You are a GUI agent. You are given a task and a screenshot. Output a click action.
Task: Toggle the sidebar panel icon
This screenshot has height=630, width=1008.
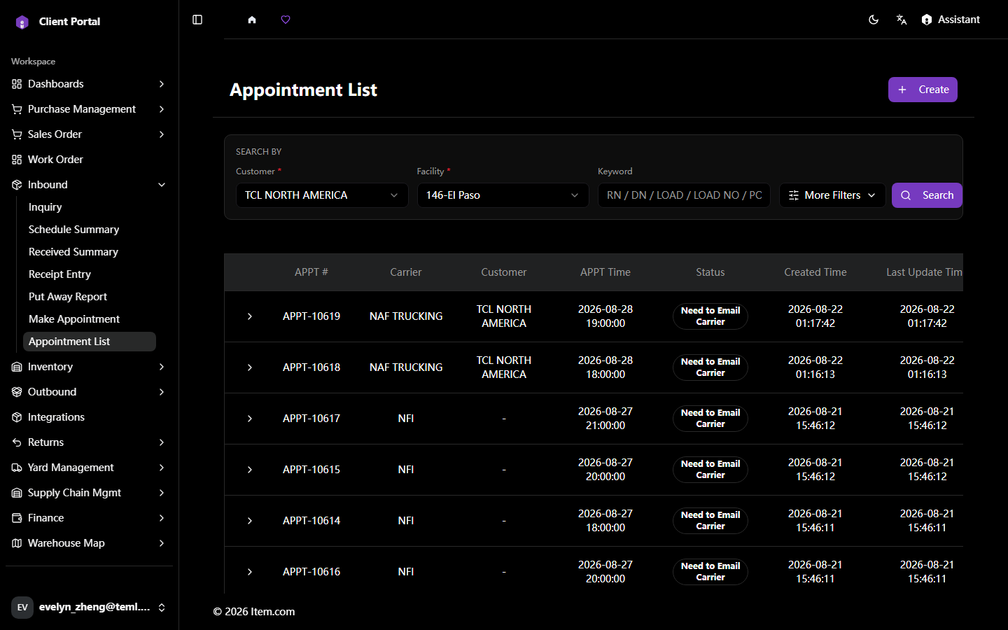coord(197,20)
